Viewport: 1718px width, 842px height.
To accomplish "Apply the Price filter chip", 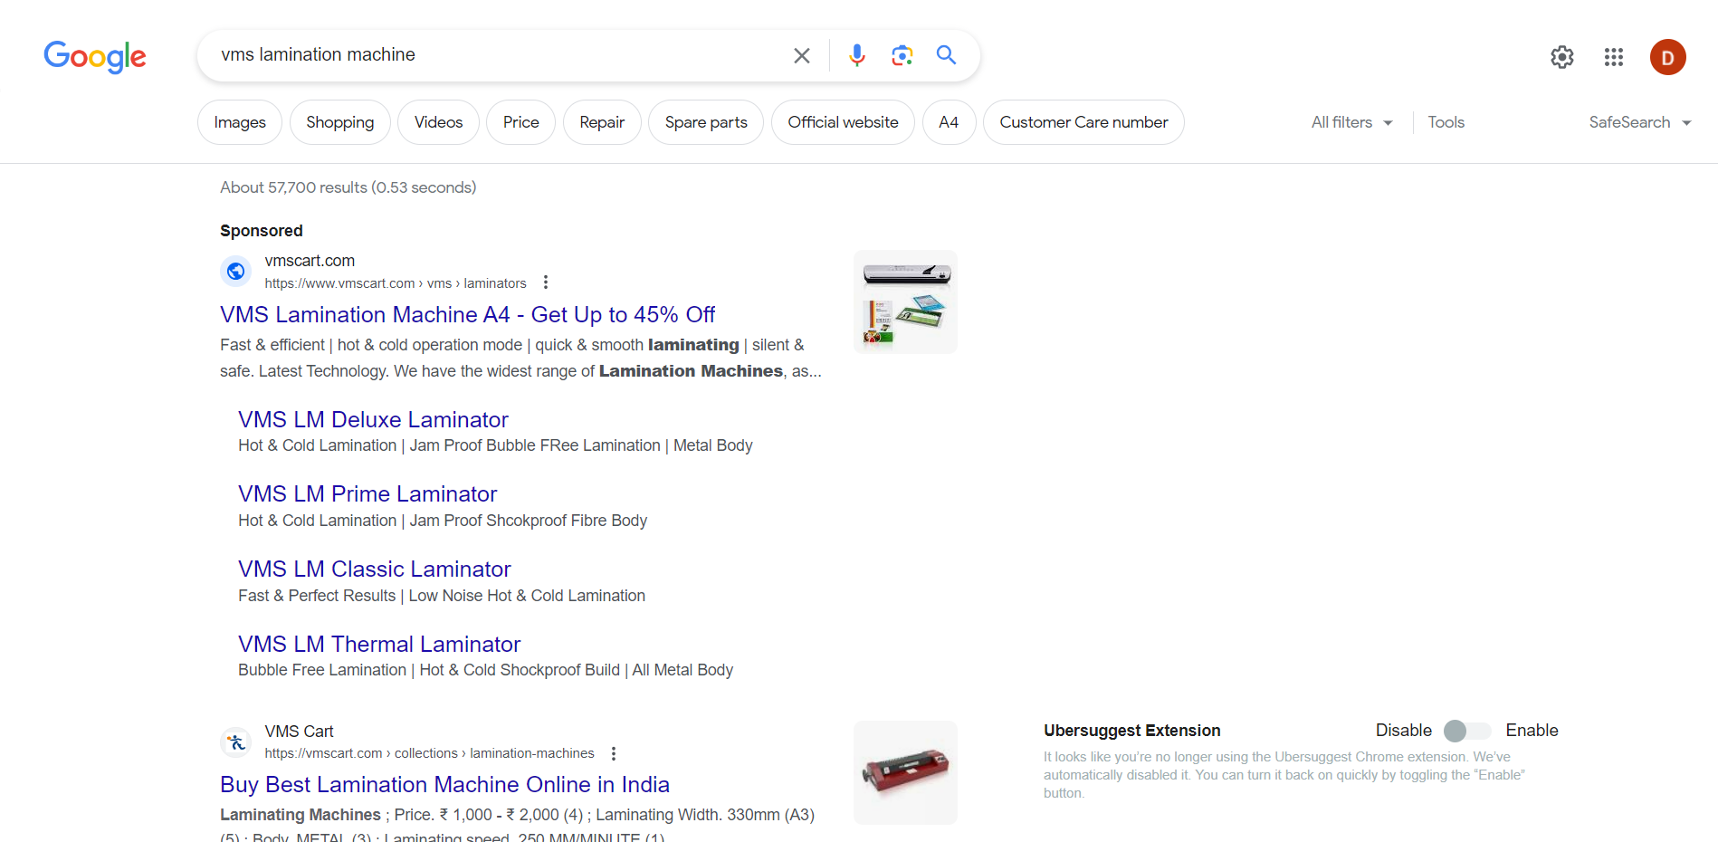I will pyautogui.click(x=520, y=122).
